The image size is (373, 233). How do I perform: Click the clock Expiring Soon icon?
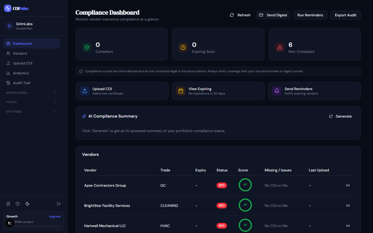(x=183, y=47)
